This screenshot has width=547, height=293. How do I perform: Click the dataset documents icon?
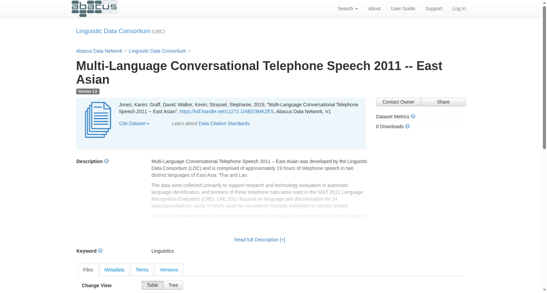[98, 120]
